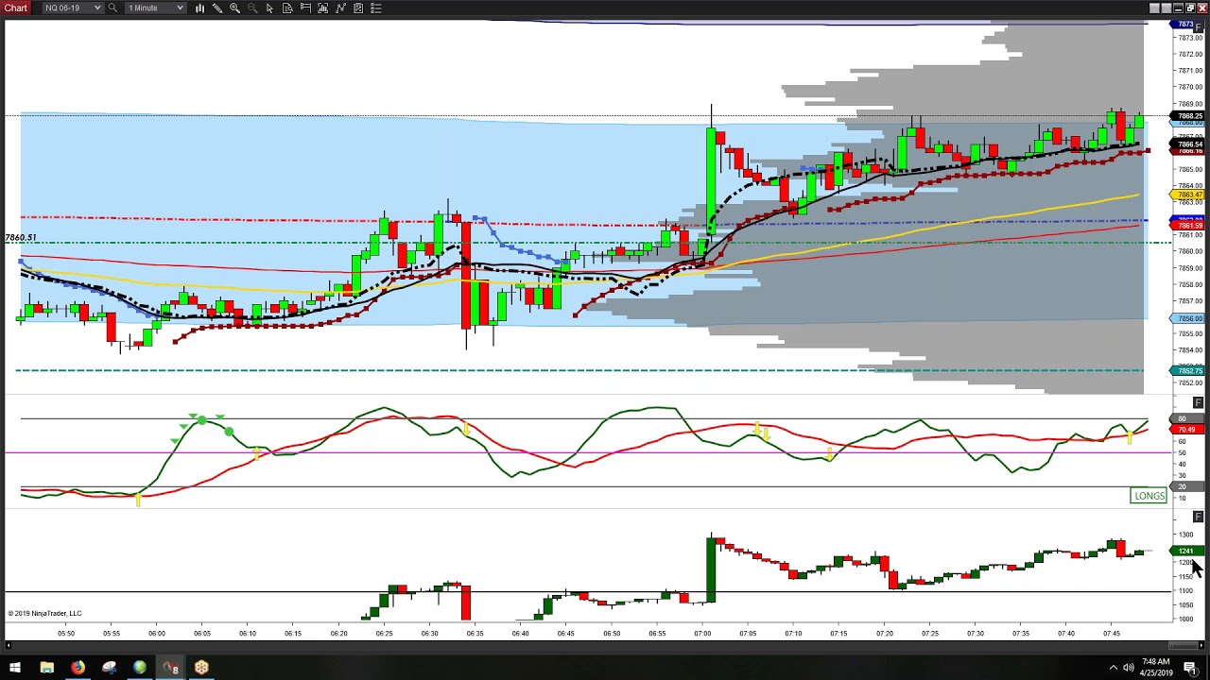Screen dimensions: 1210x680
Task: Toggle the Chart Trader icon
Action: (x=305, y=8)
